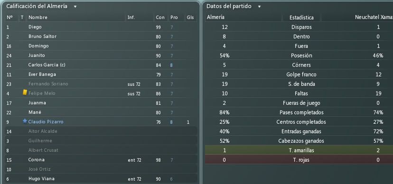The width and height of the screenshot is (393, 184).
Task: Click the Estadística column header
Action: pos(301,18)
